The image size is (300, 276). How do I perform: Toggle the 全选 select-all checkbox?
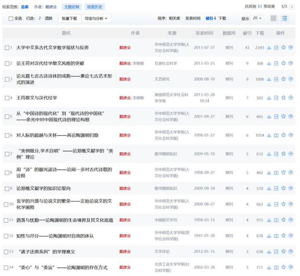tap(11, 19)
